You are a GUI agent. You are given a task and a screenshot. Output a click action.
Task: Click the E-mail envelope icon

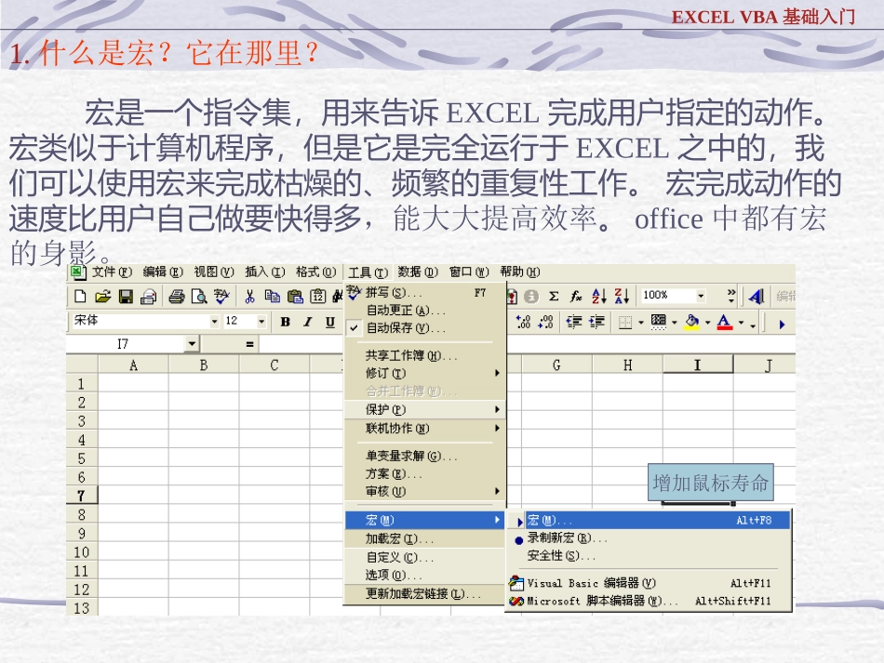click(148, 297)
